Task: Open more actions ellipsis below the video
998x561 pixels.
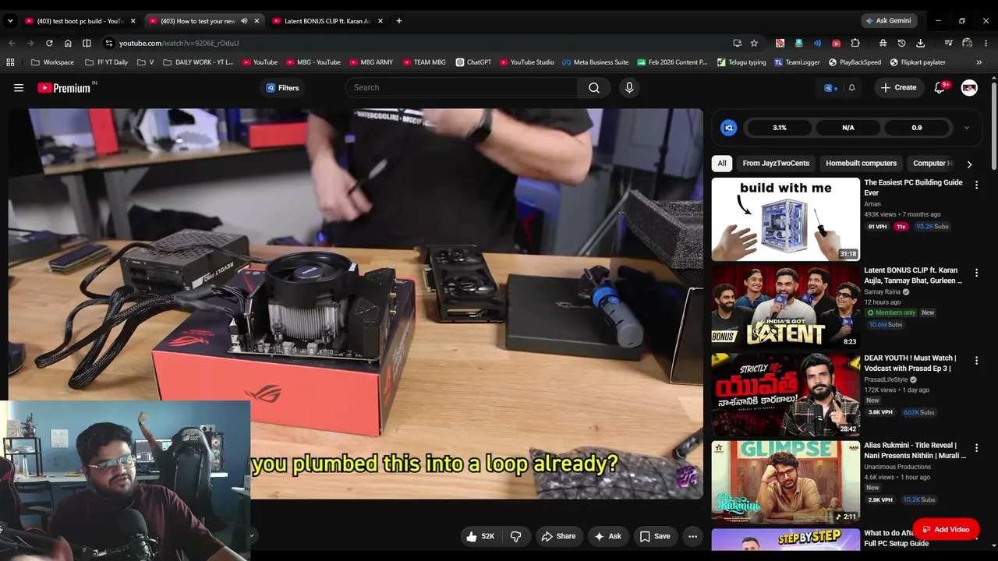Action: [692, 536]
